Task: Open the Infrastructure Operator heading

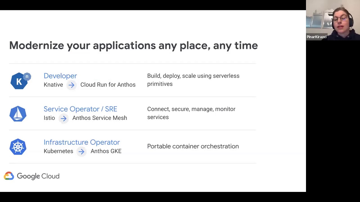Action: pos(82,142)
